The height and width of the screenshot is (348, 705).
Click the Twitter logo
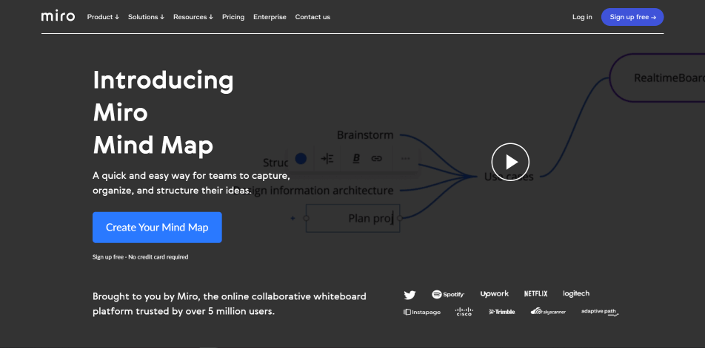click(x=410, y=295)
